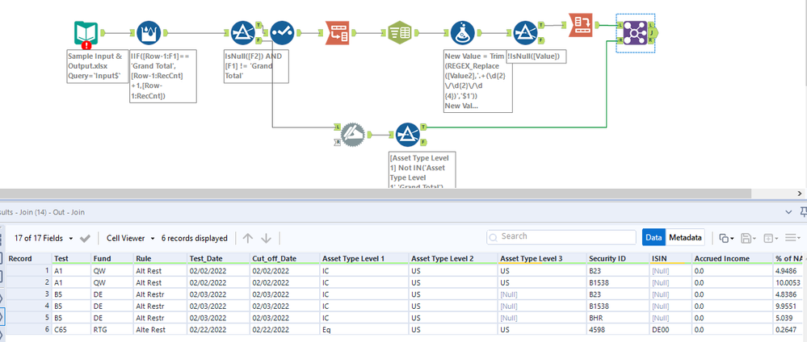Click the Multi-Row Formula tool icon
Image resolution: width=807 pixels, height=342 pixels.
(149, 34)
